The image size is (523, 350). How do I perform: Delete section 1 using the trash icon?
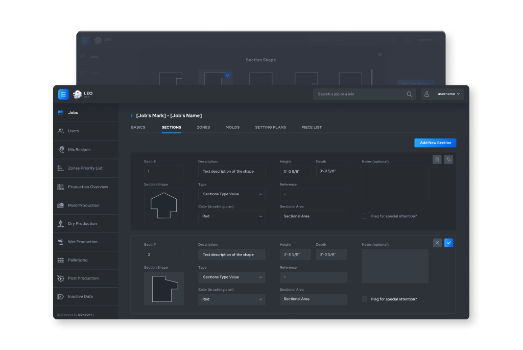pyautogui.click(x=437, y=159)
